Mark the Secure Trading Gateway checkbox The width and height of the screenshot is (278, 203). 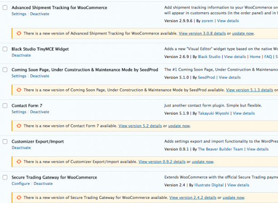tap(5, 178)
